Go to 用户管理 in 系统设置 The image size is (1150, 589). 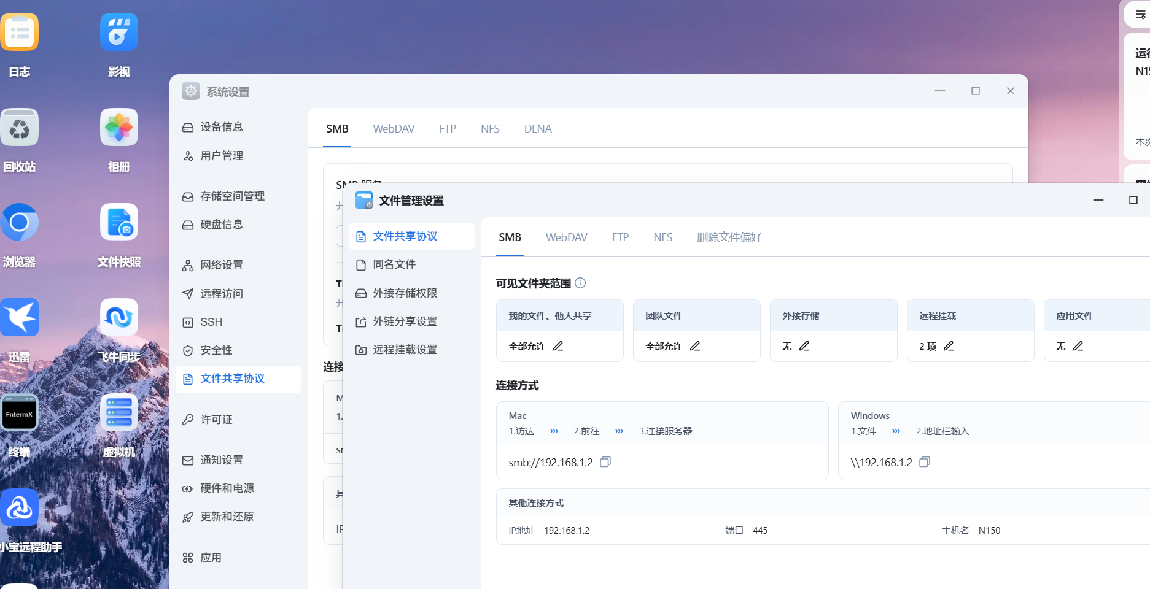(x=238, y=156)
